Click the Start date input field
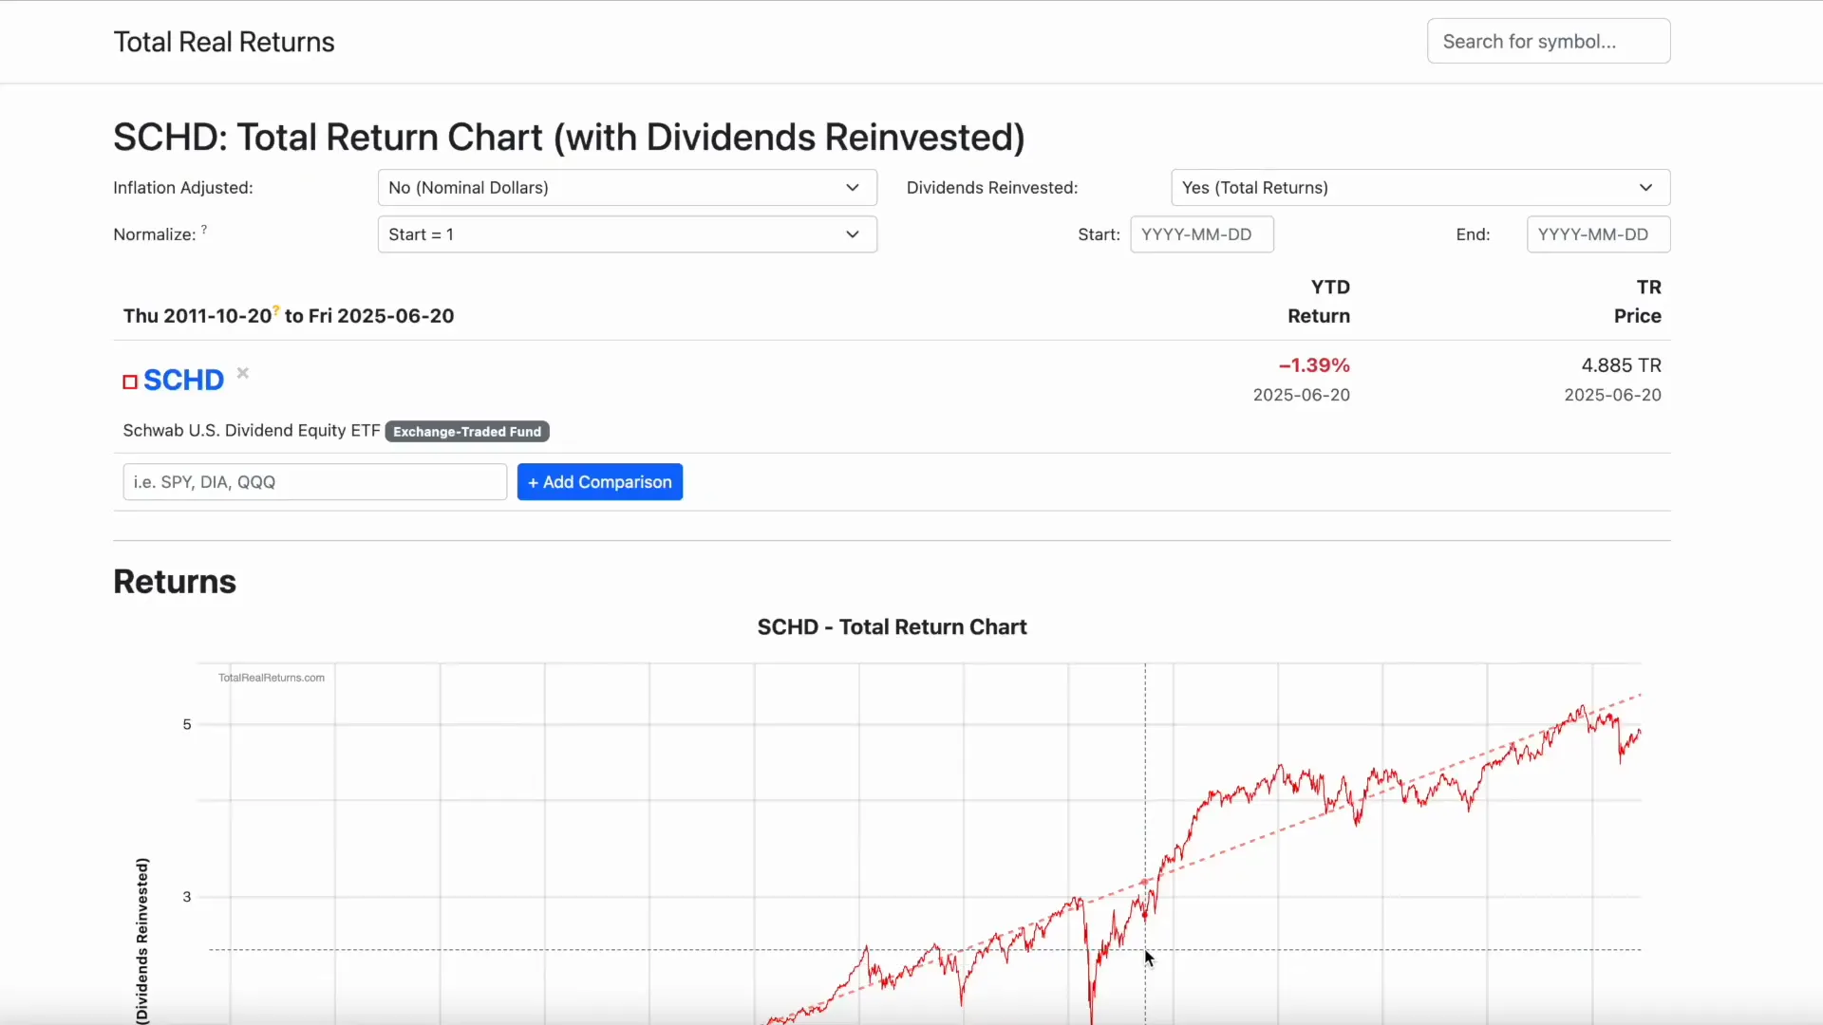1823x1025 pixels. (x=1201, y=234)
